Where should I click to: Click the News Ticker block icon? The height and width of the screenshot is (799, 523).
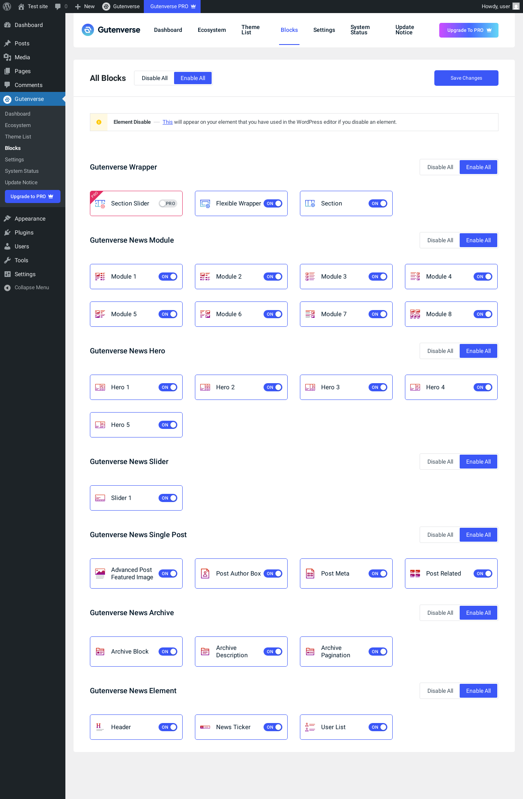point(205,727)
